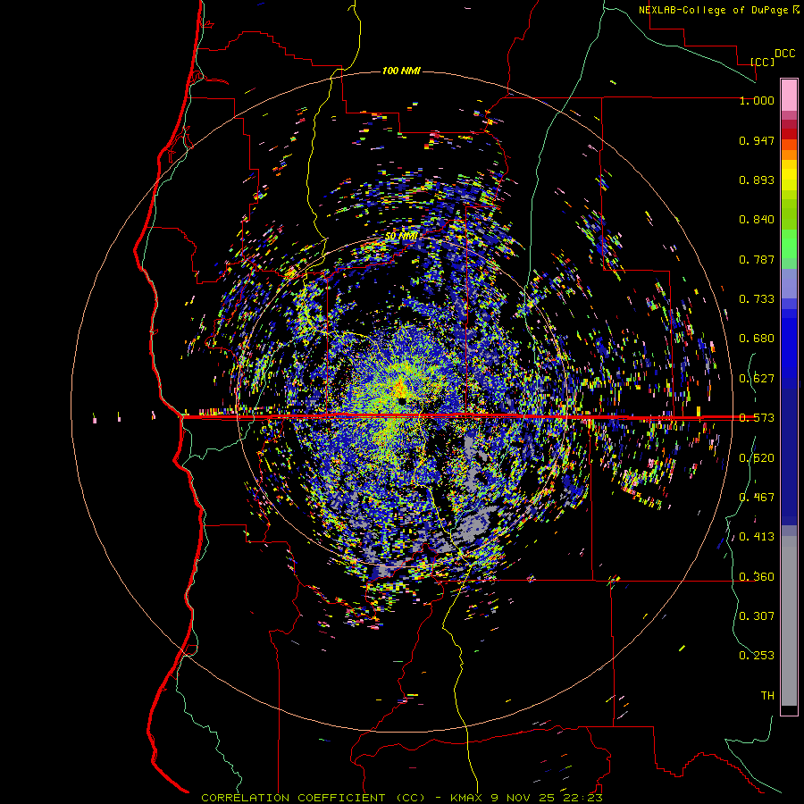Click the 0.680 scale value

tap(757, 339)
